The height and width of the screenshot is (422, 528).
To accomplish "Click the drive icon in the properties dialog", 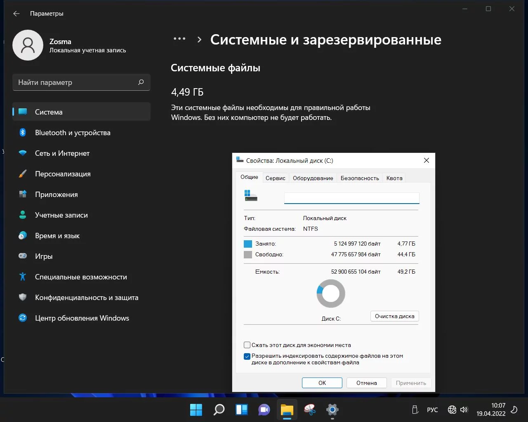I will (251, 196).
